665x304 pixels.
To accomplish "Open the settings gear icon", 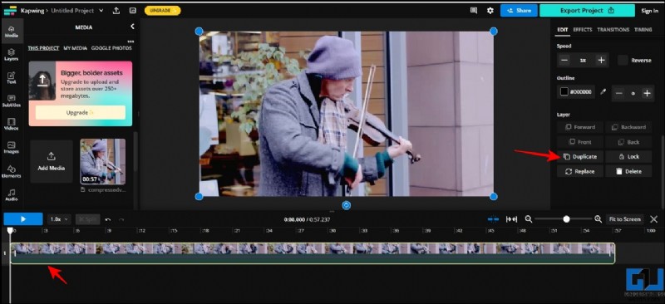I will pyautogui.click(x=490, y=11).
